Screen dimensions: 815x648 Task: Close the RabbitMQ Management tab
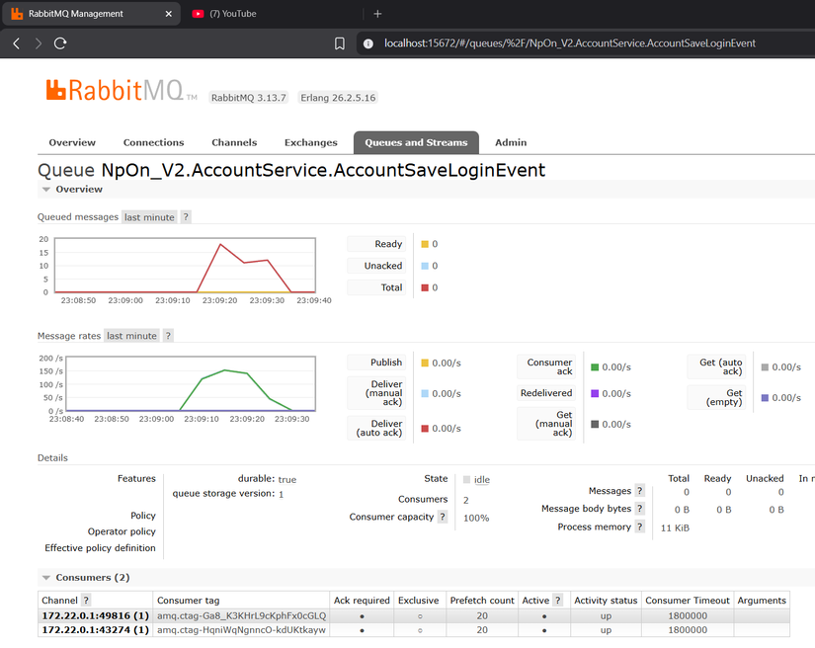(x=168, y=14)
